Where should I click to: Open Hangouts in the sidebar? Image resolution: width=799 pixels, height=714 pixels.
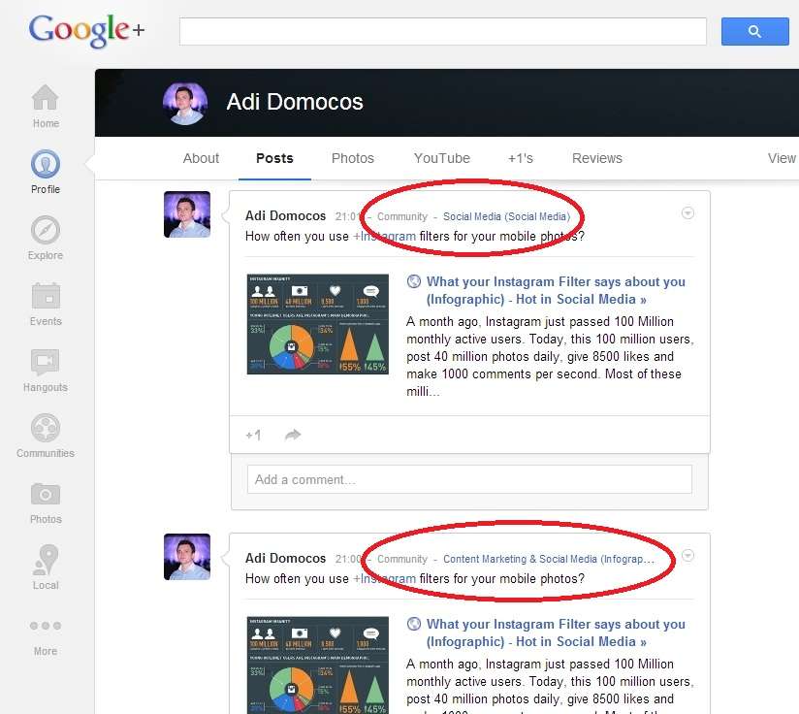[46, 370]
